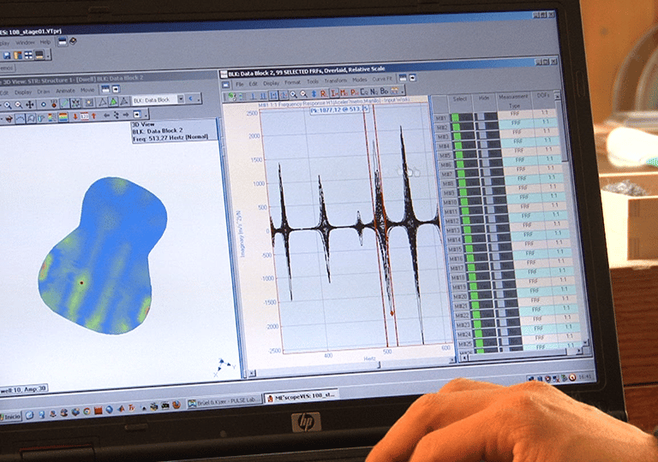Click the Measurement Type column header

click(x=514, y=101)
